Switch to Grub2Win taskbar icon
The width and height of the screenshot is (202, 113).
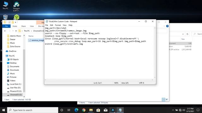pyautogui.click(x=113, y=110)
